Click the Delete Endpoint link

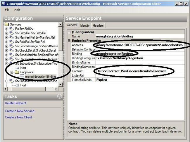[x=15, y=103]
